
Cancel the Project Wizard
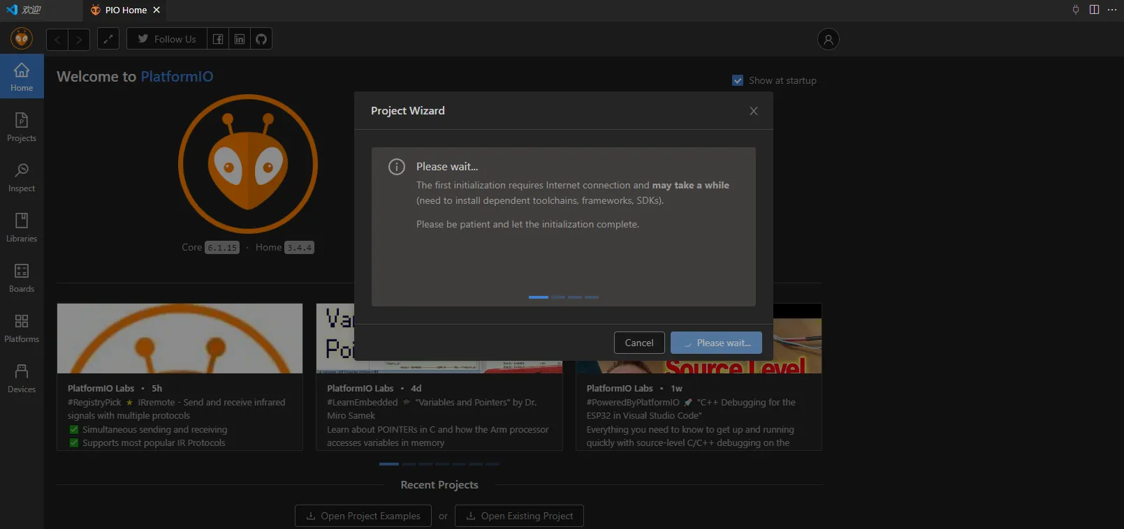(x=639, y=343)
